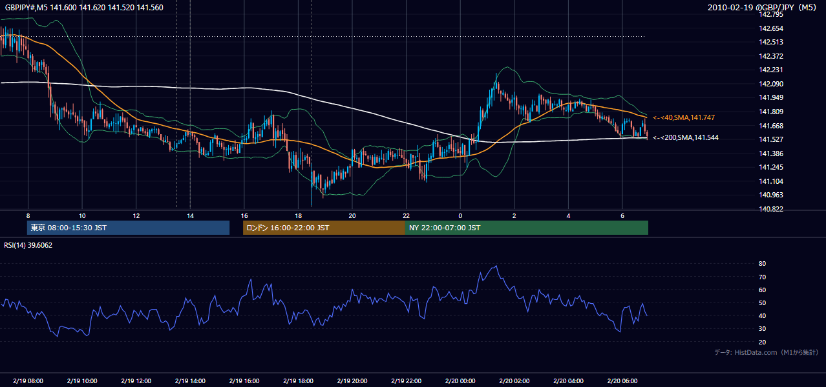826x387 pixels.
Task: Click RSI scale value 80
Action: point(762,264)
